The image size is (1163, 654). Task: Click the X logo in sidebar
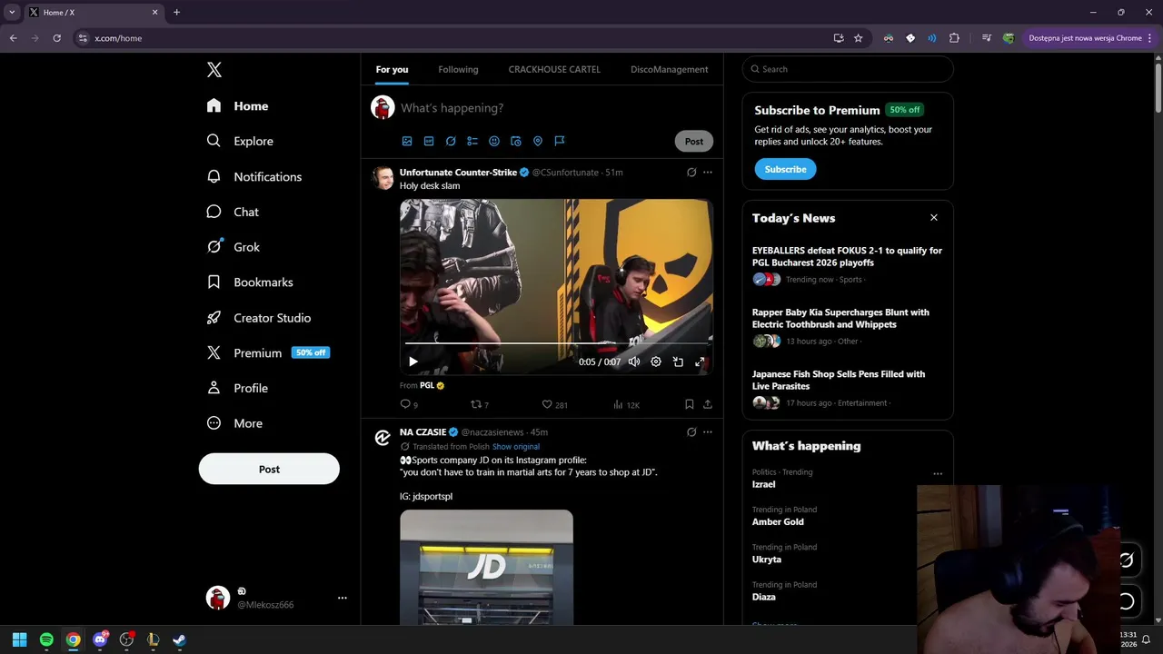[x=214, y=70]
